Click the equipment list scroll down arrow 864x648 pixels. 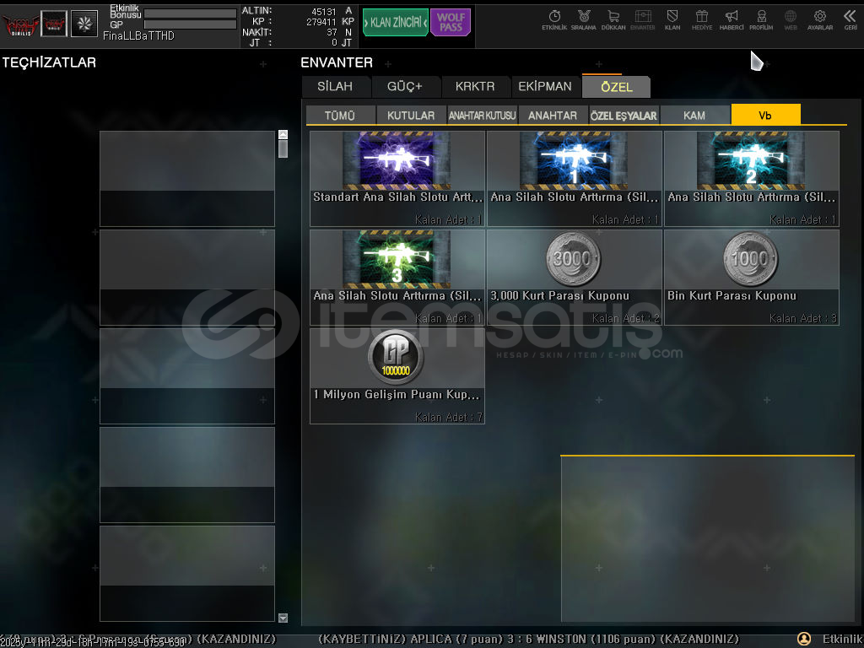[283, 618]
